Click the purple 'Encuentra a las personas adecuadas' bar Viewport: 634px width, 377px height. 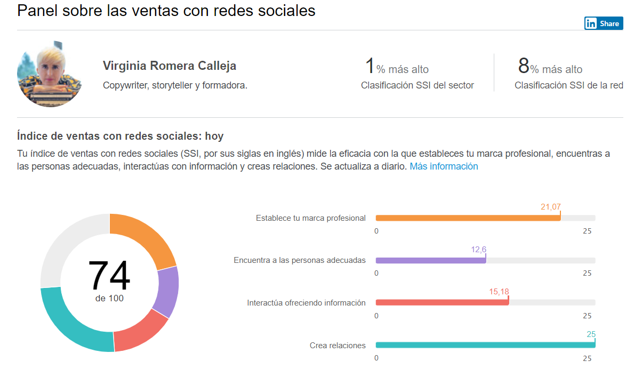point(430,260)
